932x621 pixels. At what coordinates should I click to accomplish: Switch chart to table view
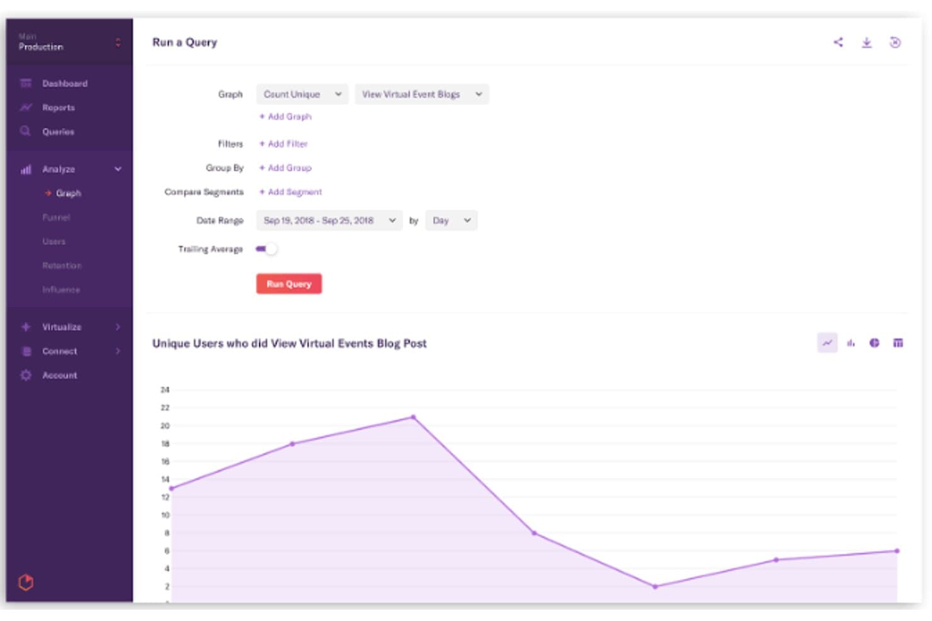tap(898, 343)
